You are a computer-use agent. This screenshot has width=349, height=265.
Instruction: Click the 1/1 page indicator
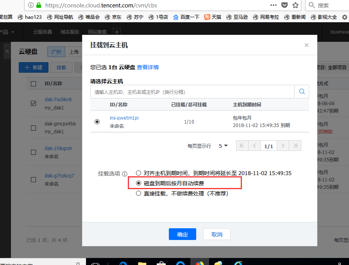click(268, 146)
